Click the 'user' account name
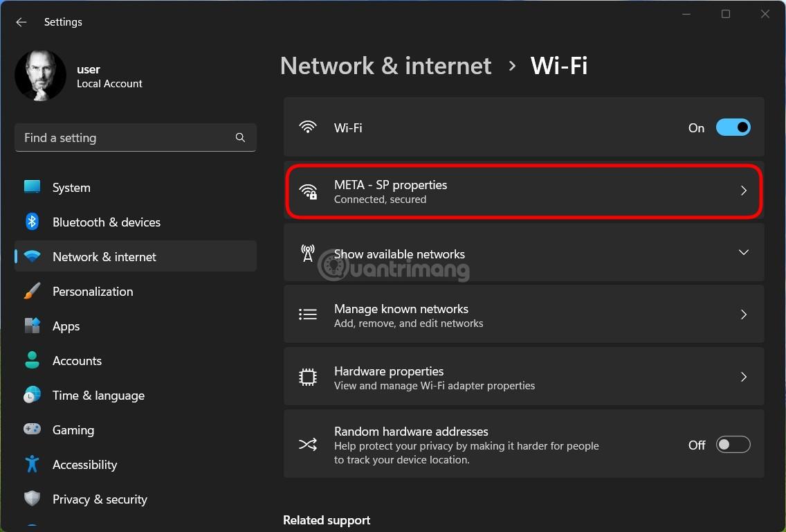786x532 pixels. 89,69
